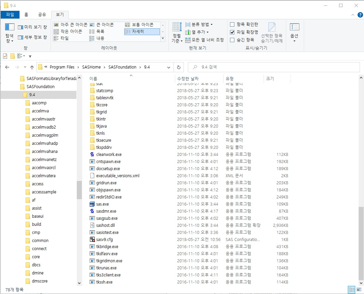Select the sashost.dll file icon
This screenshot has height=294, width=364.
92,225
